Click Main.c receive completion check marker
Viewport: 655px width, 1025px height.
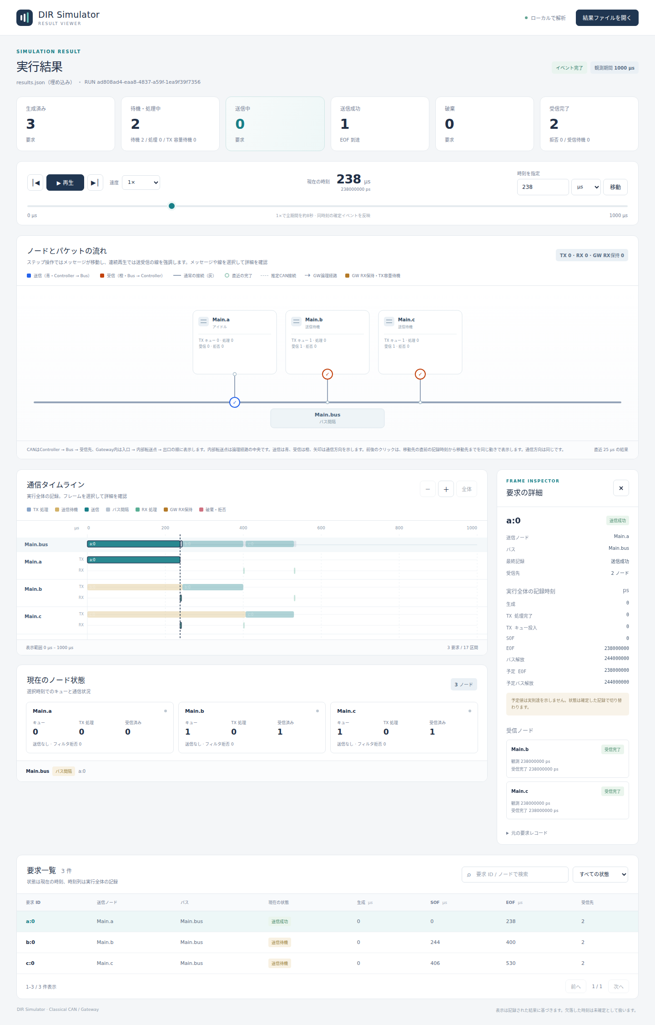(420, 374)
